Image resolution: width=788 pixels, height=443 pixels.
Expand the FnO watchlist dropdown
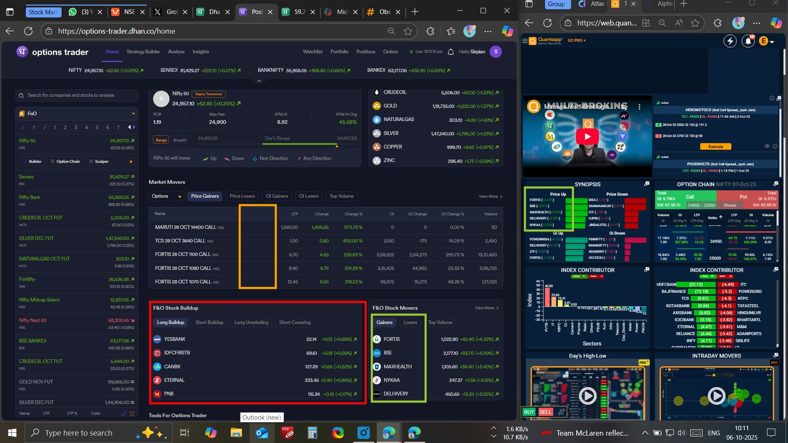click(x=133, y=114)
